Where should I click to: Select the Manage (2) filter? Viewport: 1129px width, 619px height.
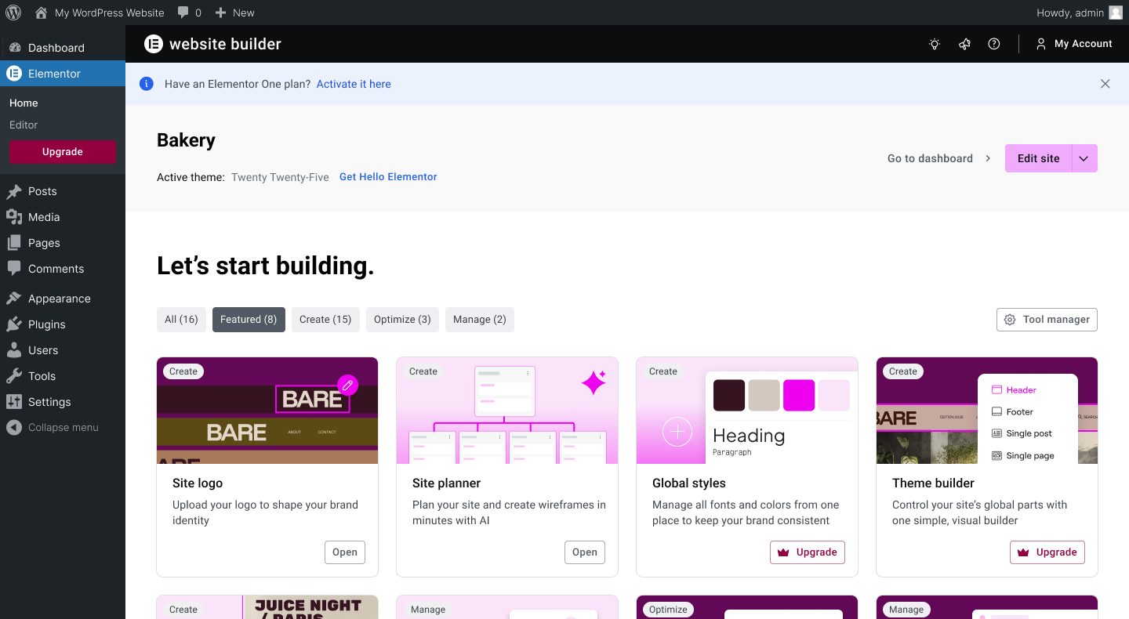coord(480,320)
